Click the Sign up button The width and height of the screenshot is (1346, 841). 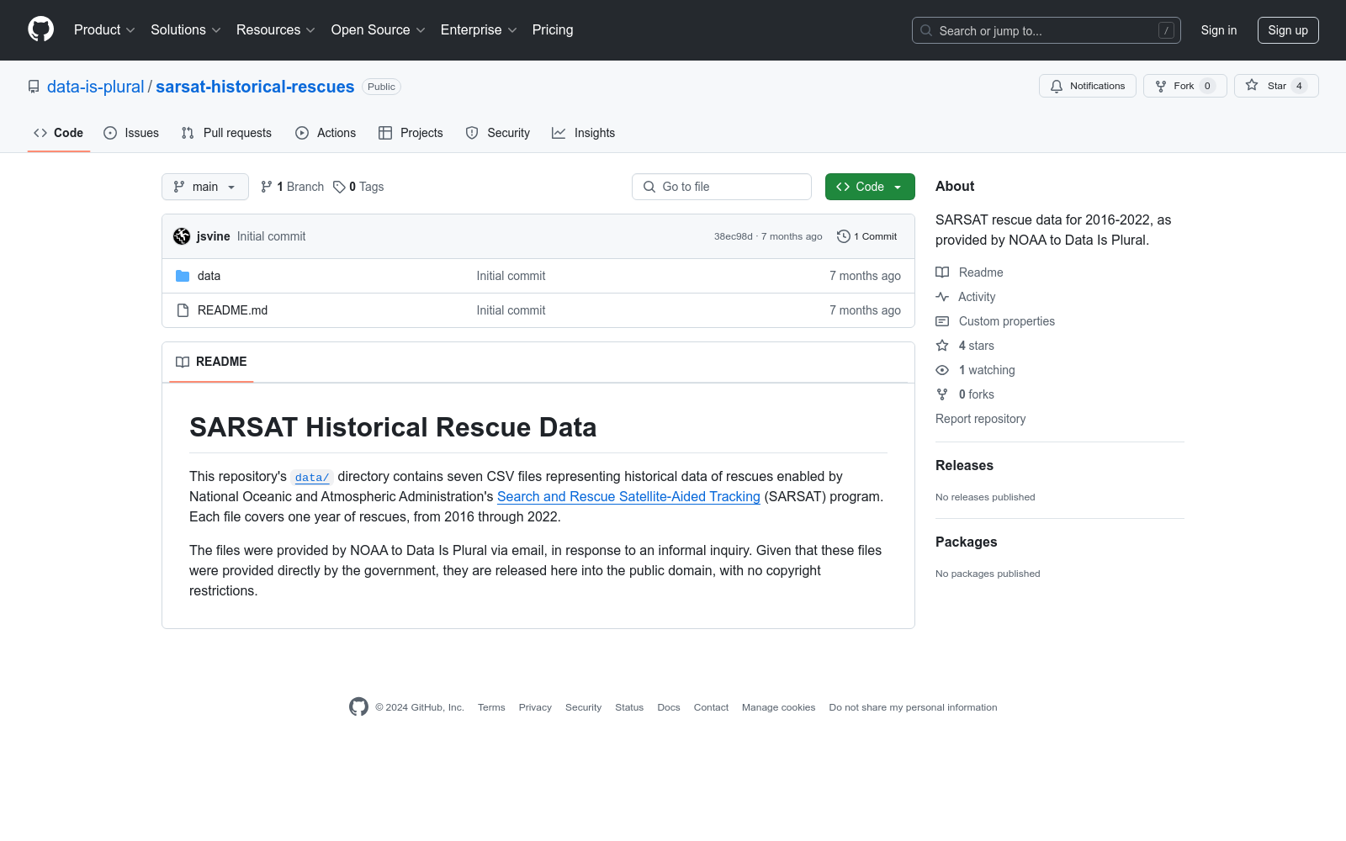tap(1288, 30)
